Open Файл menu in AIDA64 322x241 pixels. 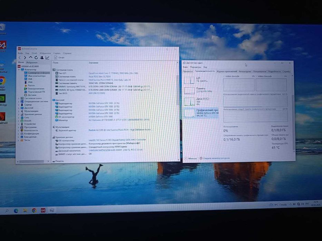[x=20, y=53]
